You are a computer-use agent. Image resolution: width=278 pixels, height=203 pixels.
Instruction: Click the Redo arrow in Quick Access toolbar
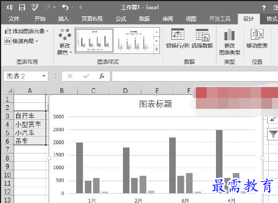tap(48, 8)
